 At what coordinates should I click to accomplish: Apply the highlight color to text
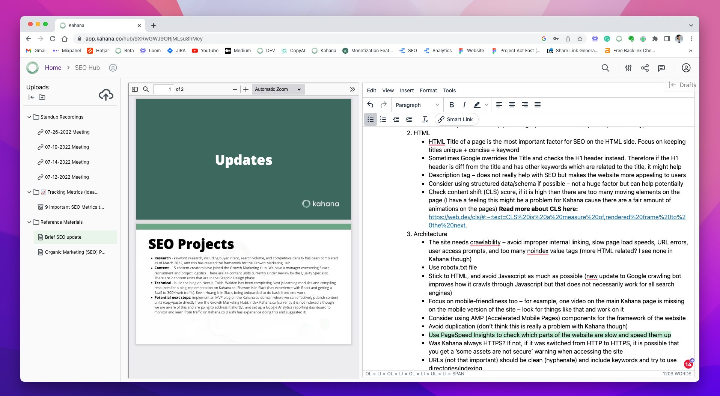click(477, 105)
